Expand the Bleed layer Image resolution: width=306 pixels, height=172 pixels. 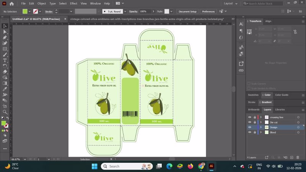(261, 132)
